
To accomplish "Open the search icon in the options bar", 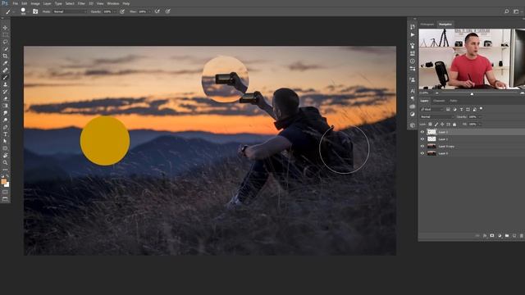I will [507, 11].
